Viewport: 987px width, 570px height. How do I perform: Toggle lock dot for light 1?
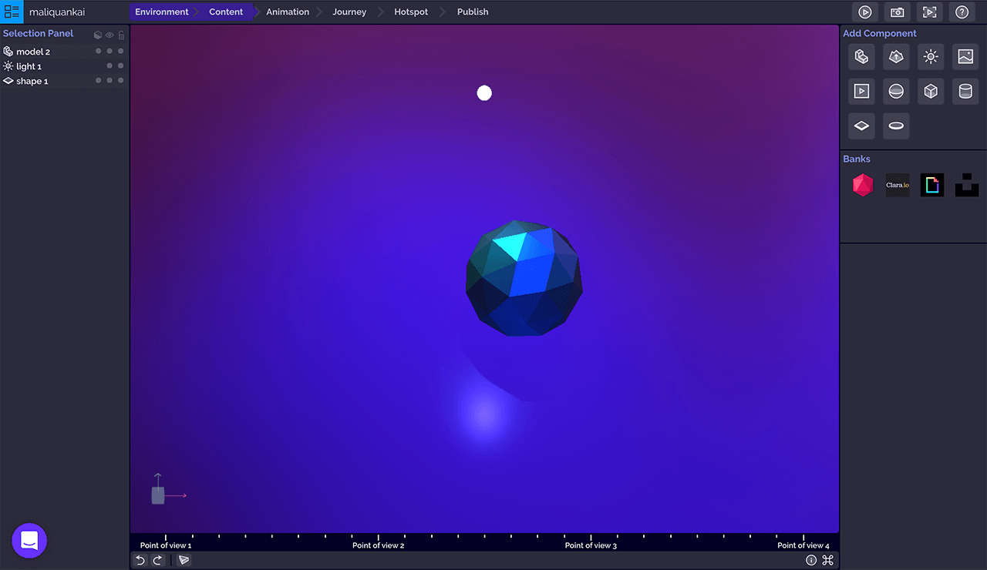[x=121, y=66]
